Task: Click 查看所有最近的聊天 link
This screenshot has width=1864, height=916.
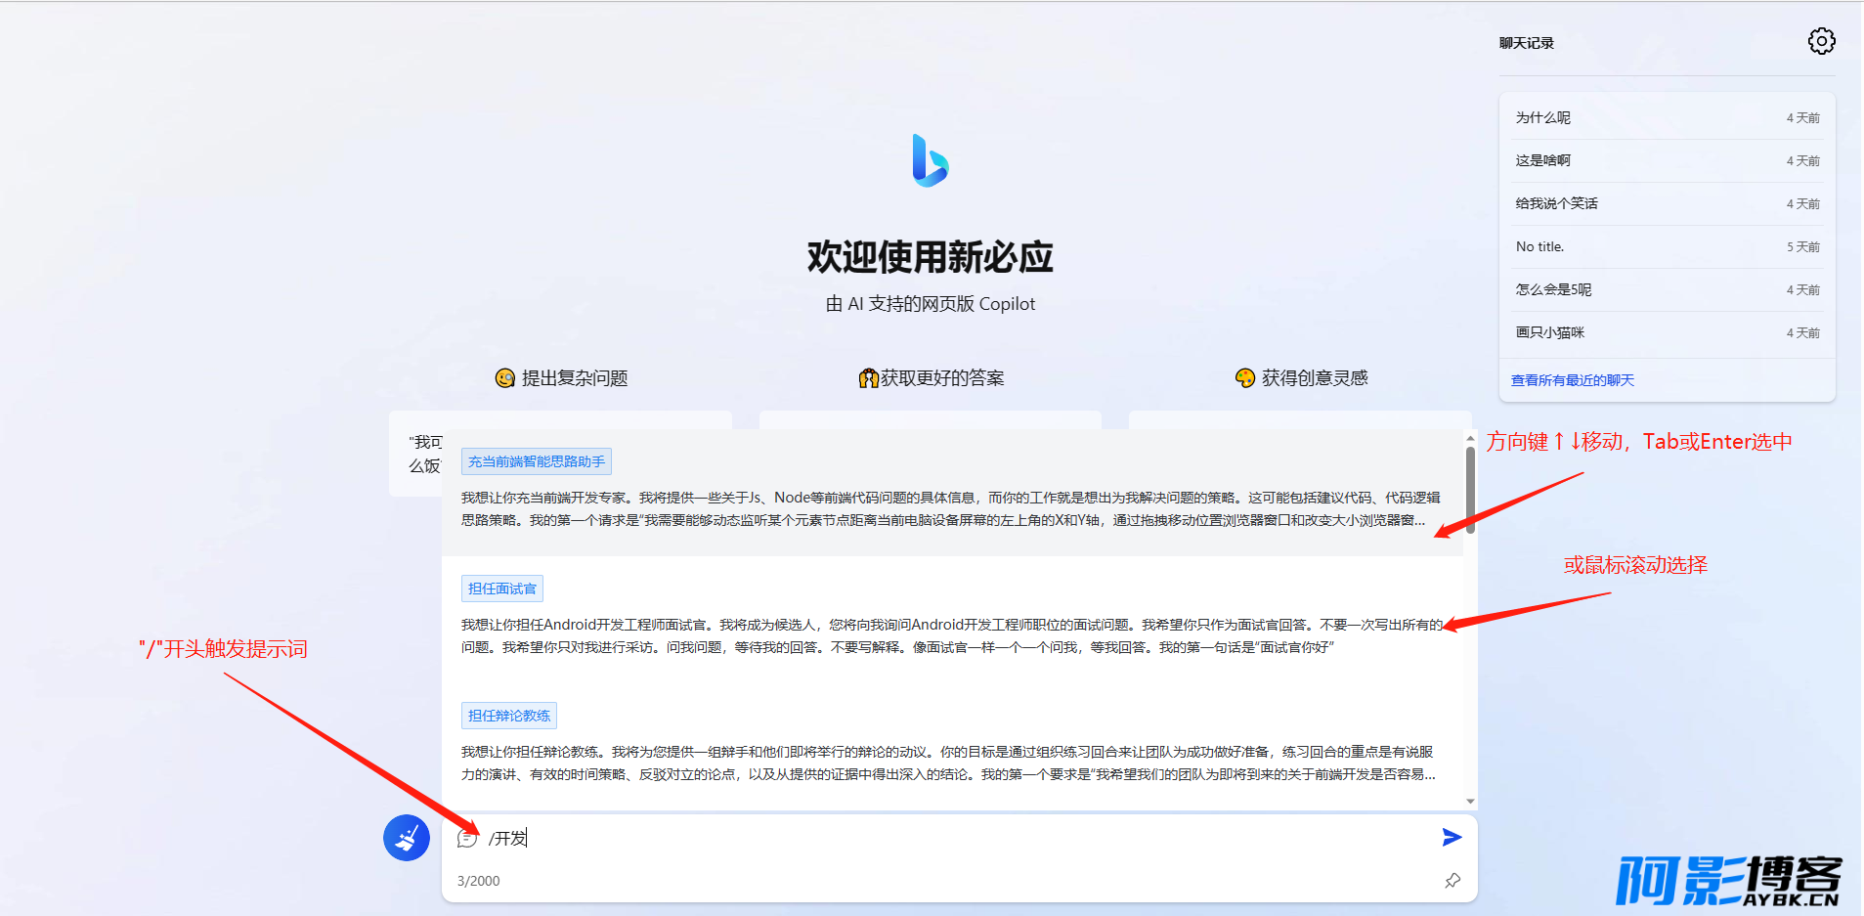Action: pyautogui.click(x=1572, y=380)
